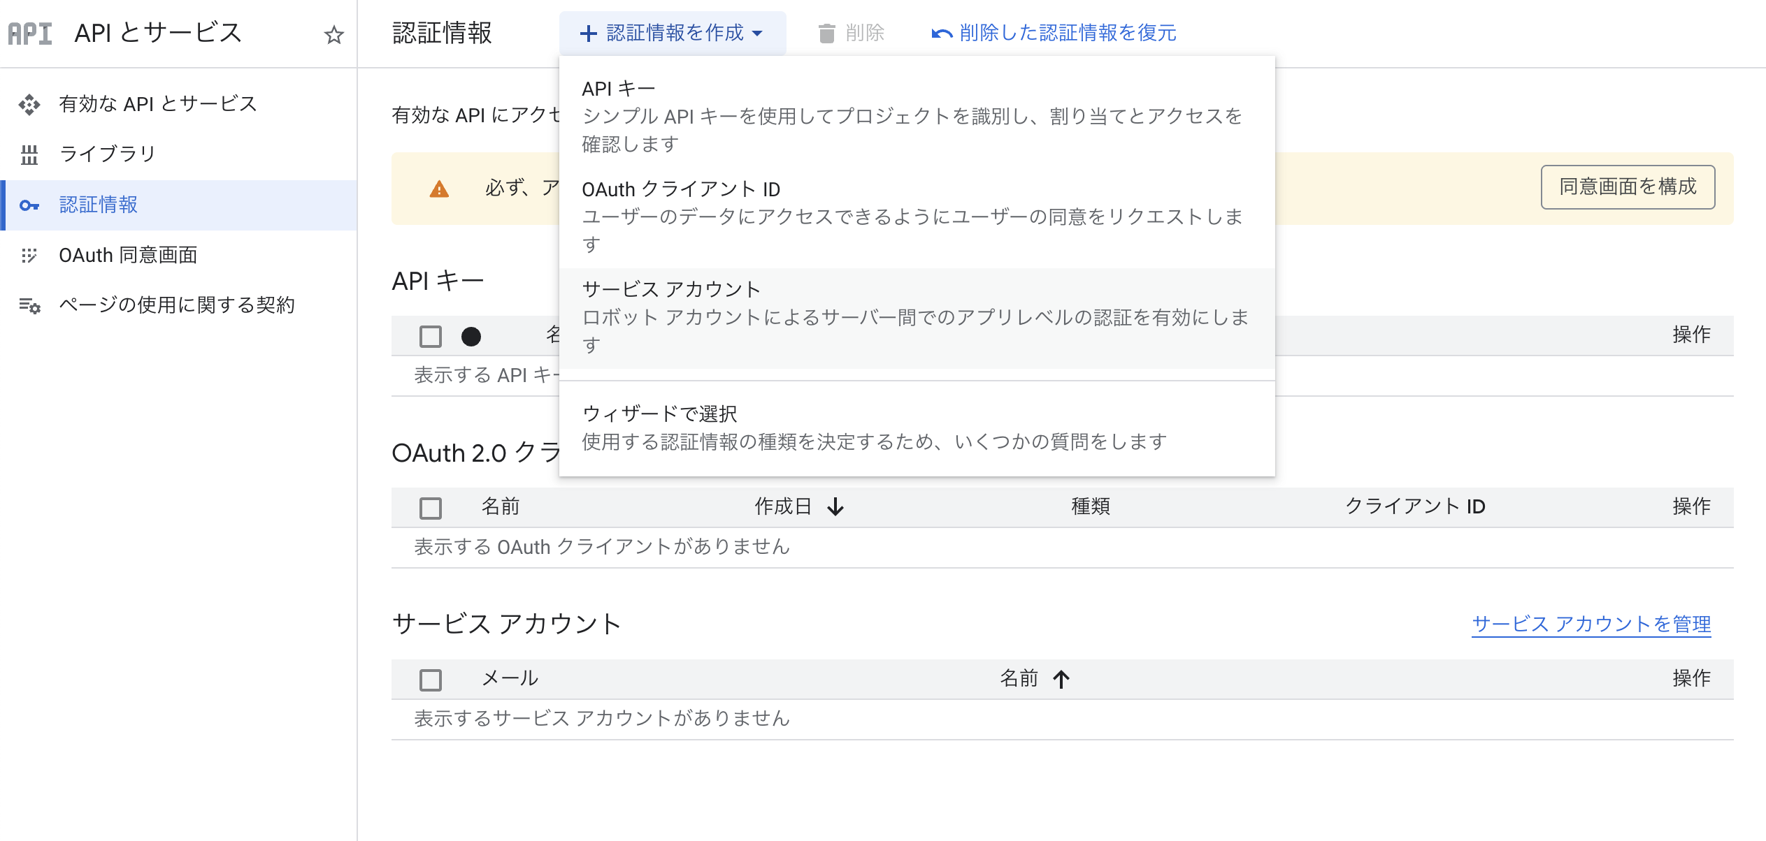The height and width of the screenshot is (841, 1766).
Task: Tick the select-all checkbox in OAuth 2.0 clients table
Action: pos(431,508)
